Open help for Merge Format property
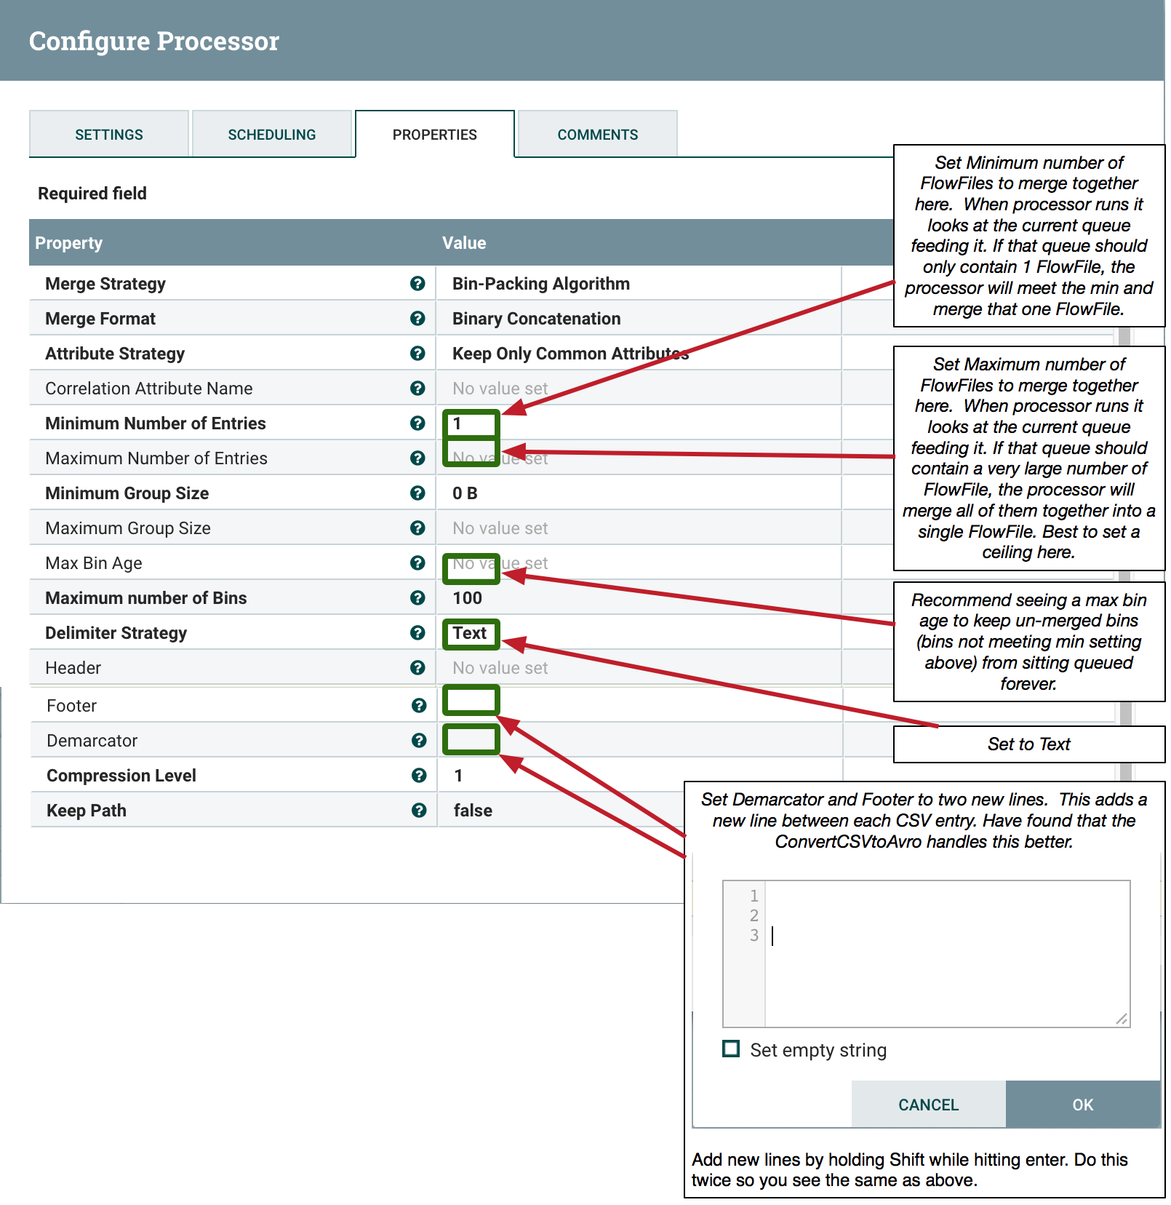 pyautogui.click(x=417, y=318)
